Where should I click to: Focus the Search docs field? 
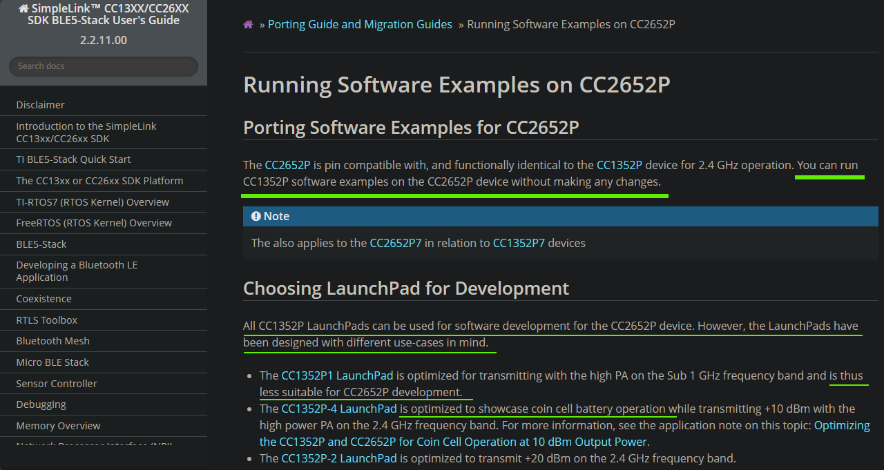pos(104,66)
